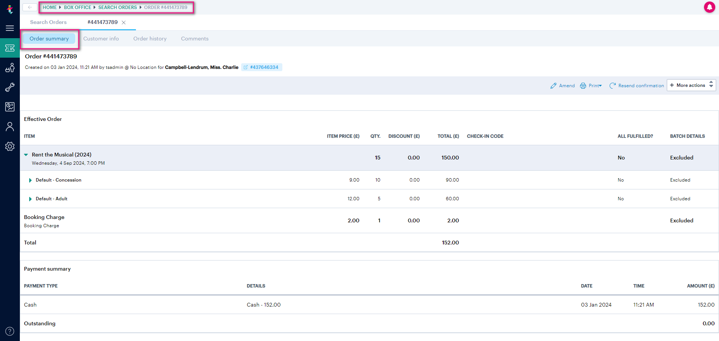
Task: Open the user profile icon in sidebar
Action: [x=10, y=127]
